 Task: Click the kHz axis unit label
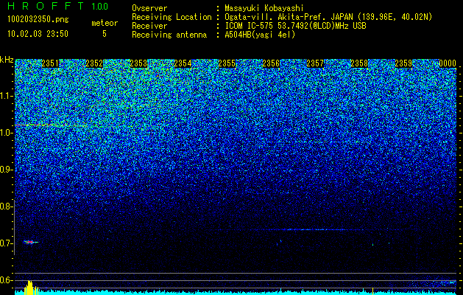pyautogui.click(x=7, y=60)
